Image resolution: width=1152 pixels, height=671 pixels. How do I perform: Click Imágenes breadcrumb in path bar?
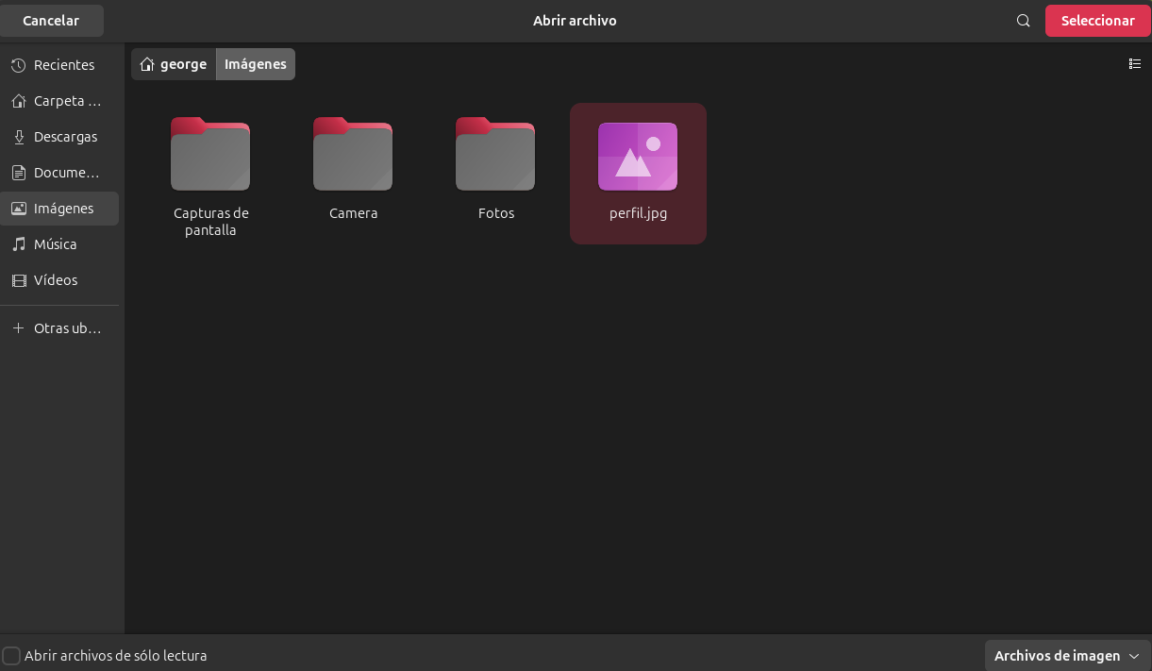(256, 64)
